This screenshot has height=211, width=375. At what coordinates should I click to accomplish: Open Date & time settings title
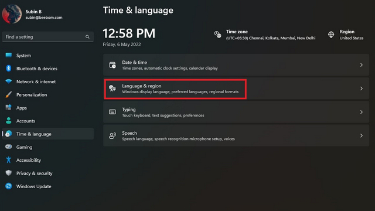pyautogui.click(x=134, y=62)
